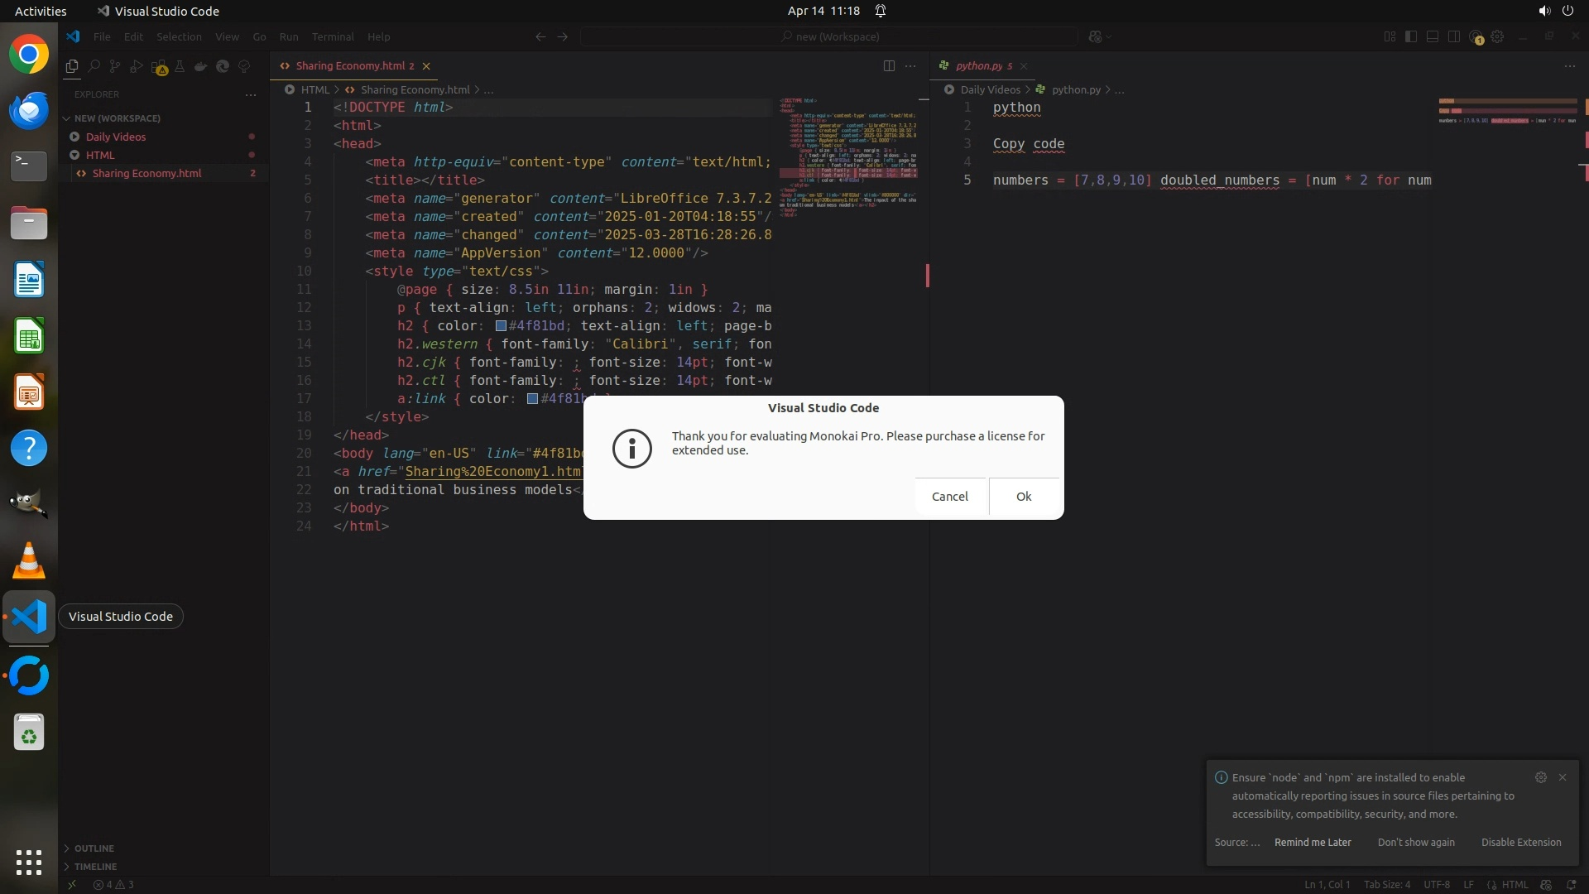
Task: Click Ok in the Monokai Pro dialog
Action: (1024, 497)
